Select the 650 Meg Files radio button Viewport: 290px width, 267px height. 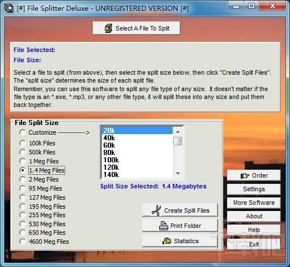23,232
